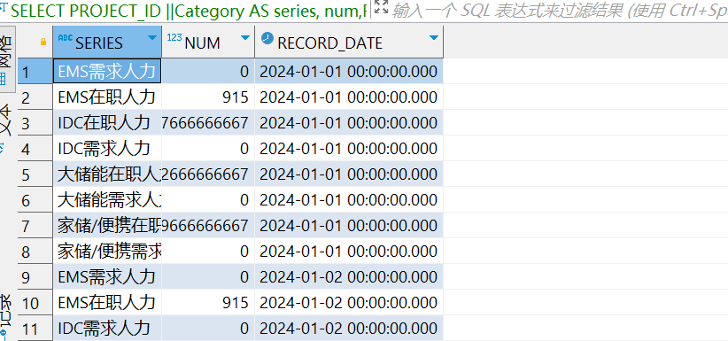The height and width of the screenshot is (341, 728).
Task: Select the SERIES column header
Action: pyautogui.click(x=107, y=43)
